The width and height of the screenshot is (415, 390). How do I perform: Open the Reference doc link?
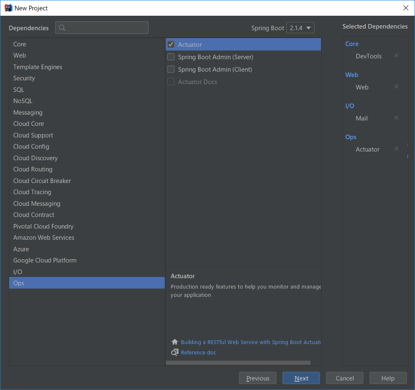[x=198, y=352]
